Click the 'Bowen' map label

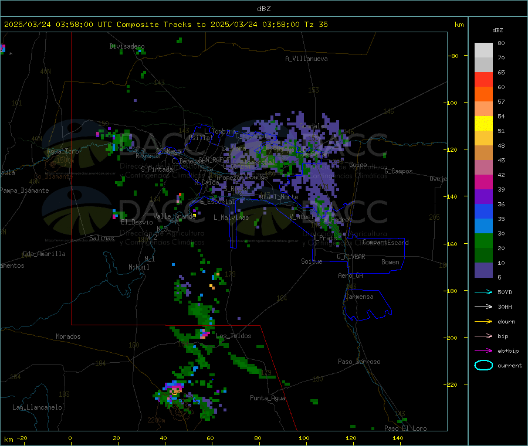tap(390, 261)
